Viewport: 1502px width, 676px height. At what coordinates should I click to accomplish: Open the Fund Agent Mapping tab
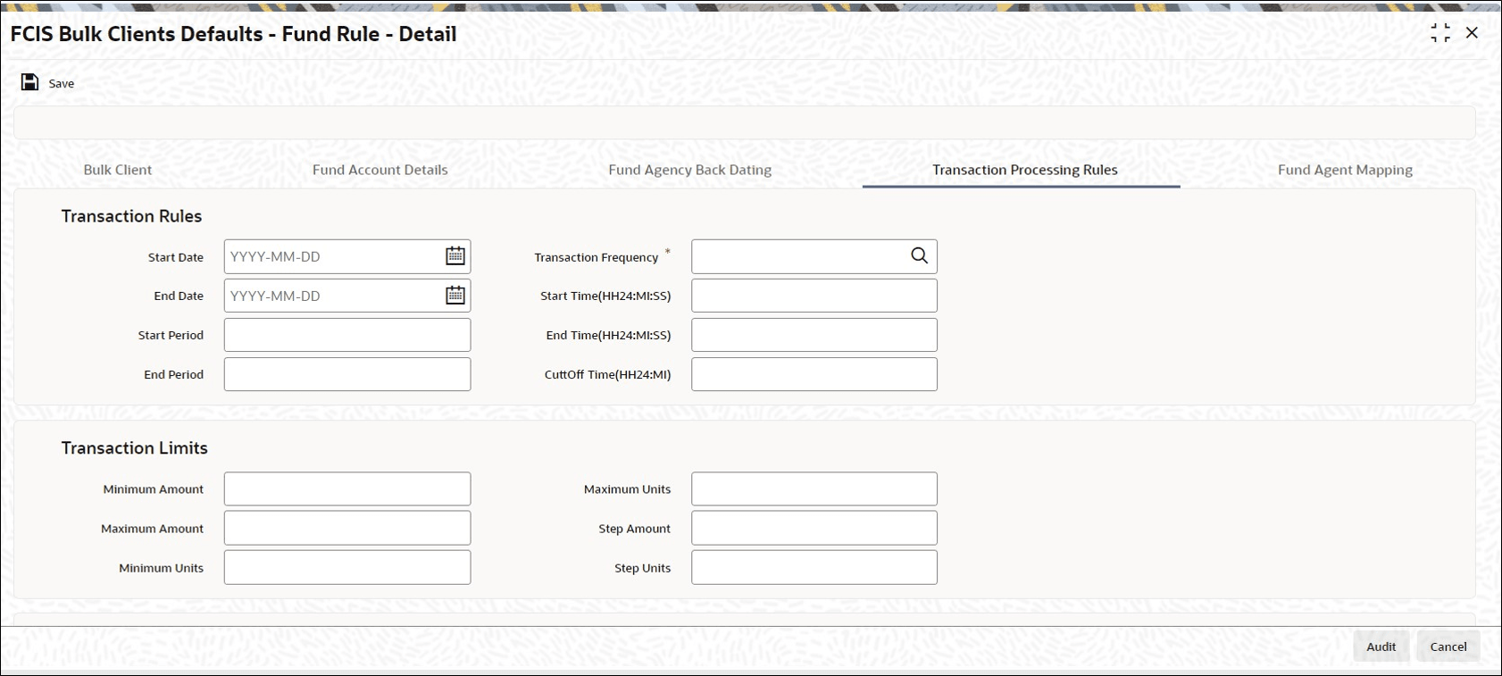pos(1345,170)
